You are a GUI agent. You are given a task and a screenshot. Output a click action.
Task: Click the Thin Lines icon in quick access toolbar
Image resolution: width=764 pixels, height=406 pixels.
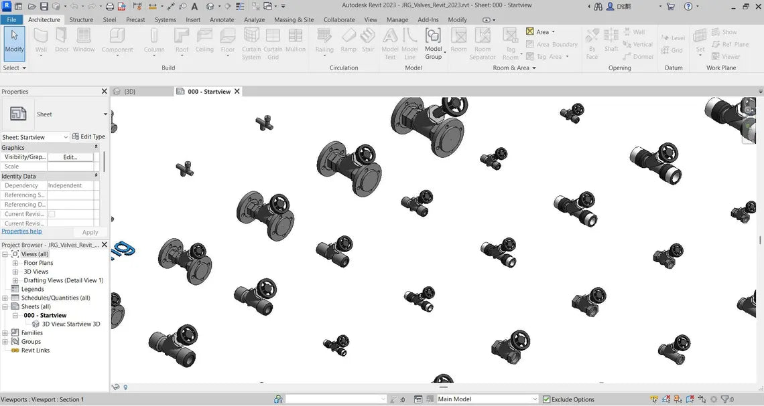point(240,6)
